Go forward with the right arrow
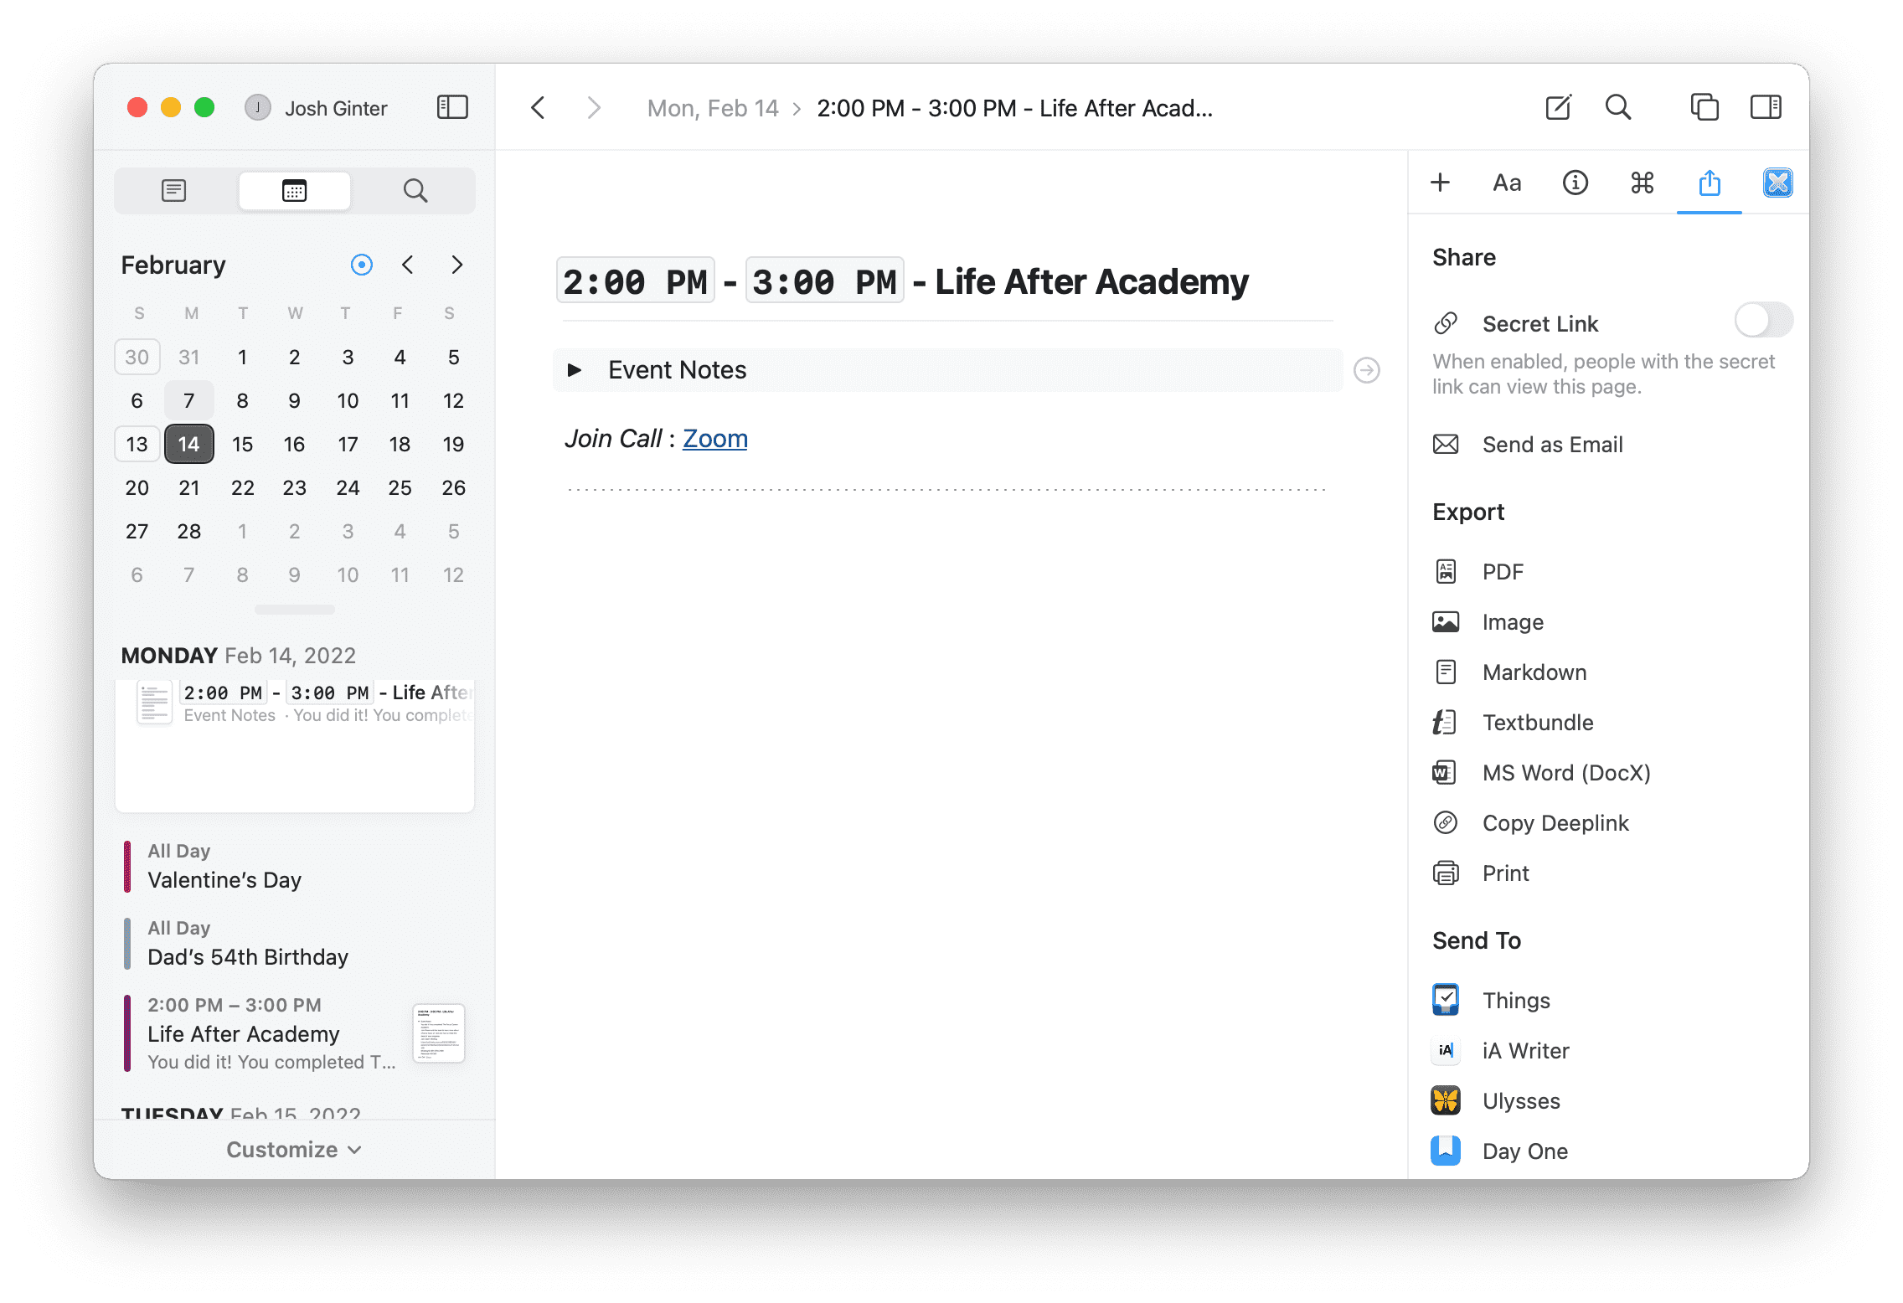 [594, 108]
